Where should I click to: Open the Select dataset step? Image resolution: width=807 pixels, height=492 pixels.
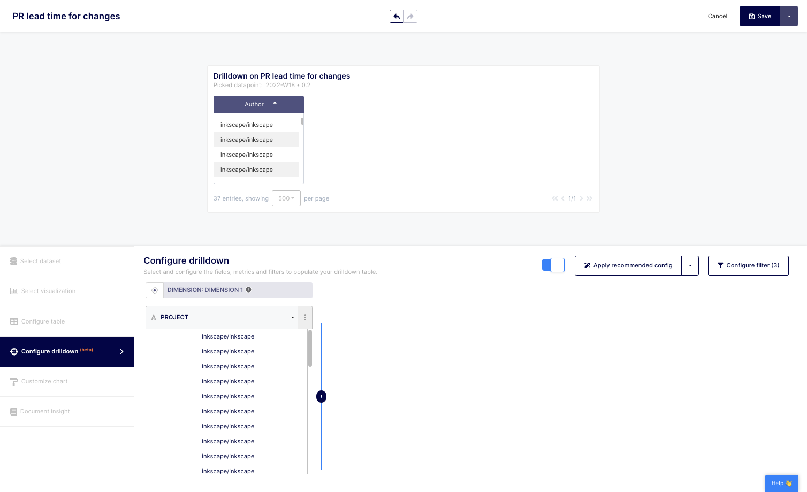point(41,262)
